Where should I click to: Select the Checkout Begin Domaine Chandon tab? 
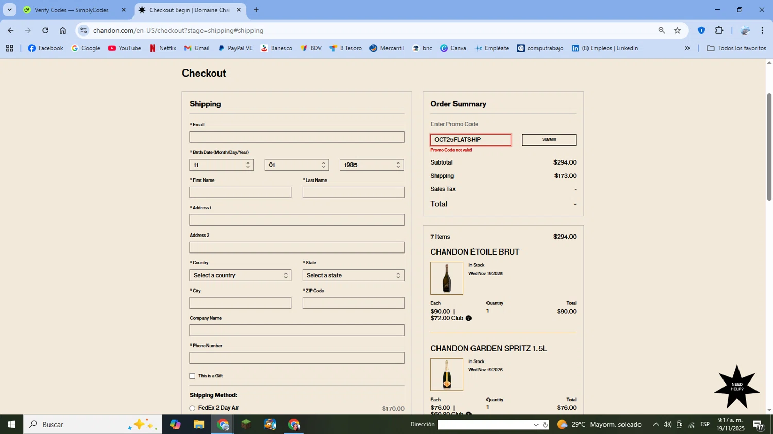190,10
